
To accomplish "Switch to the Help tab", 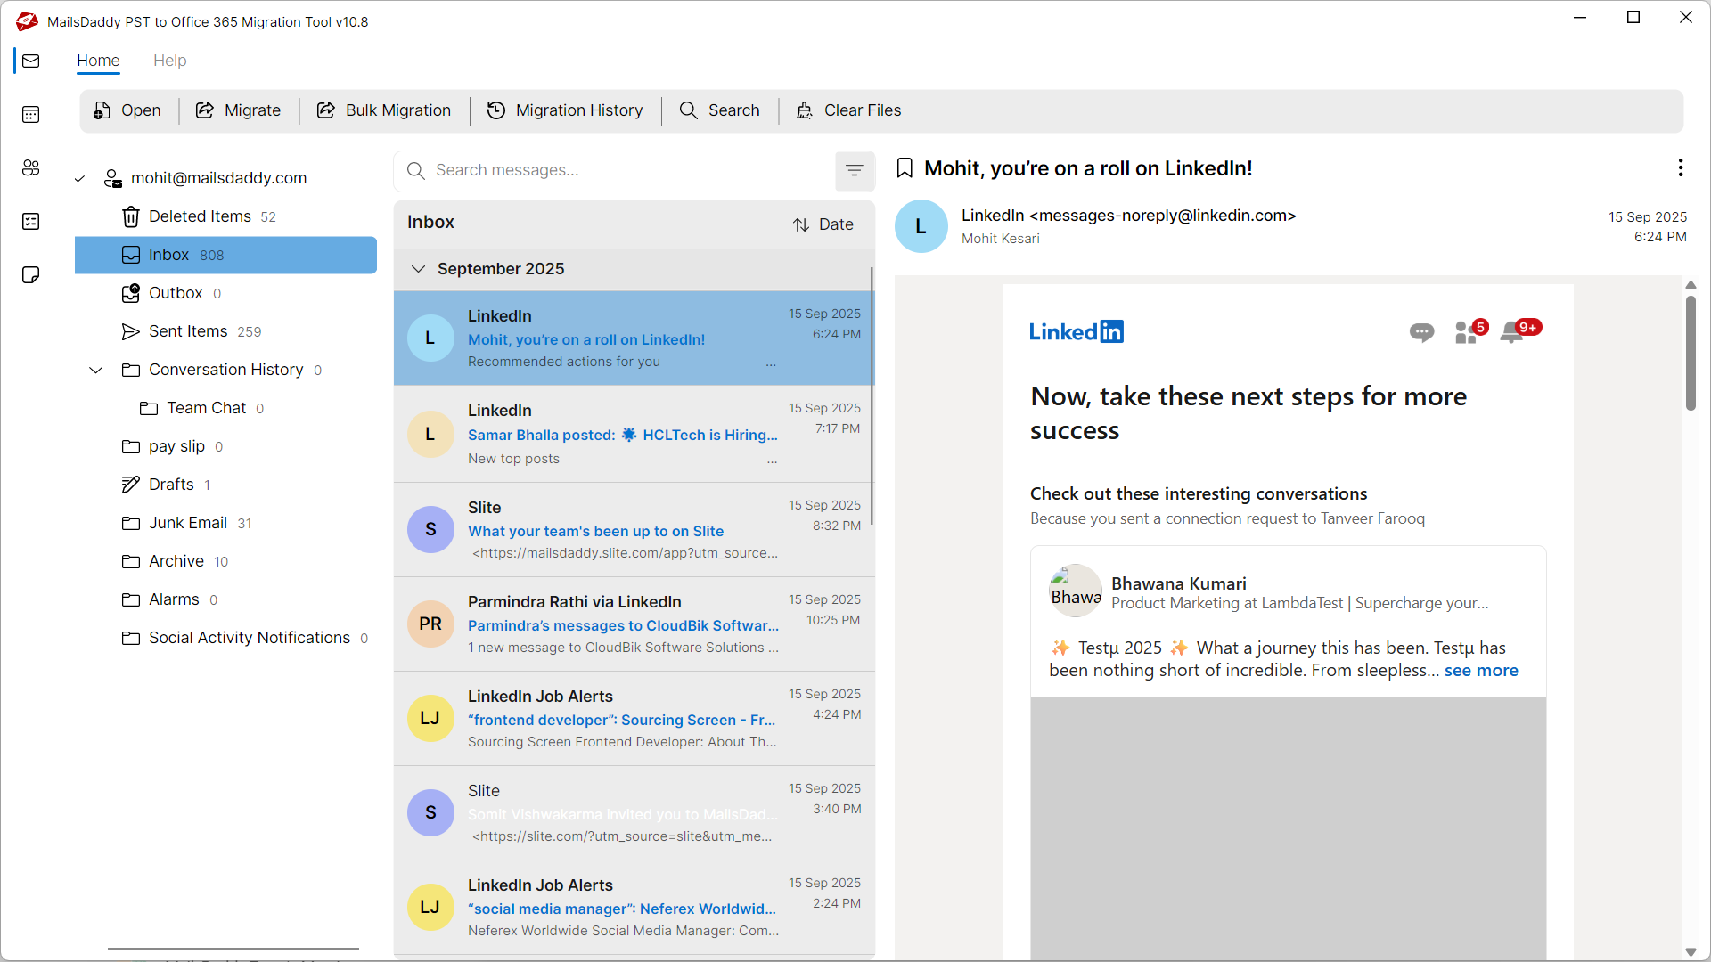I will (169, 61).
